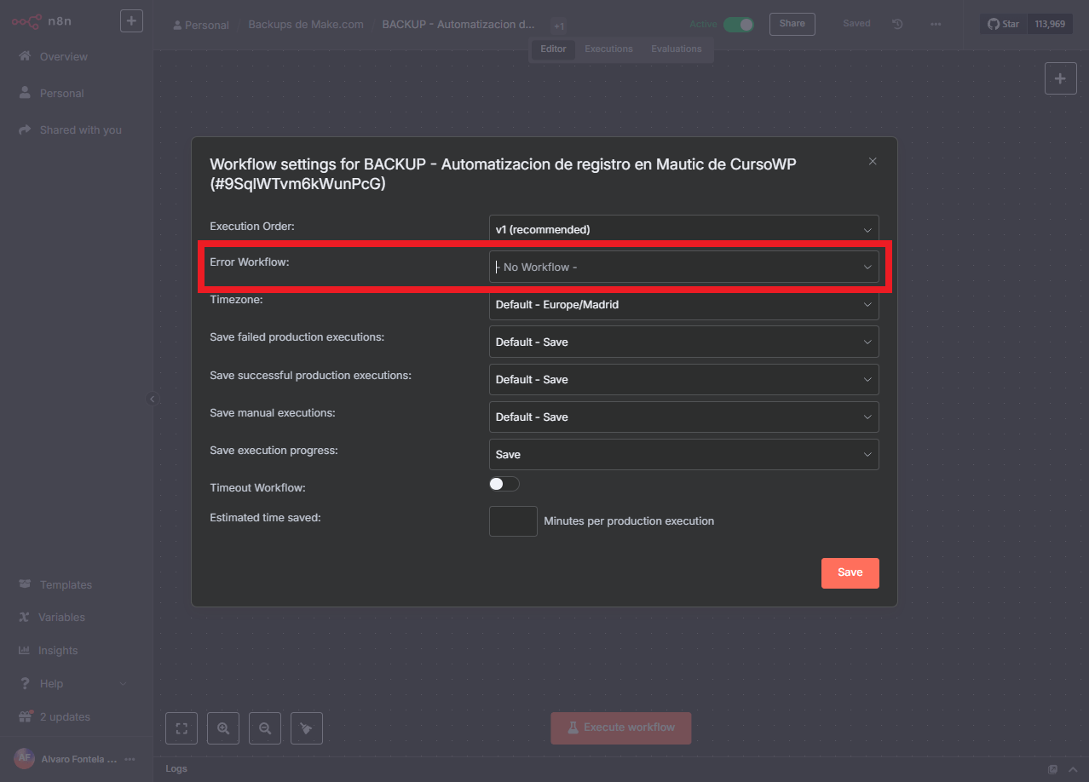The width and height of the screenshot is (1089, 782).
Task: Open Overview from the sidebar
Action: [63, 56]
